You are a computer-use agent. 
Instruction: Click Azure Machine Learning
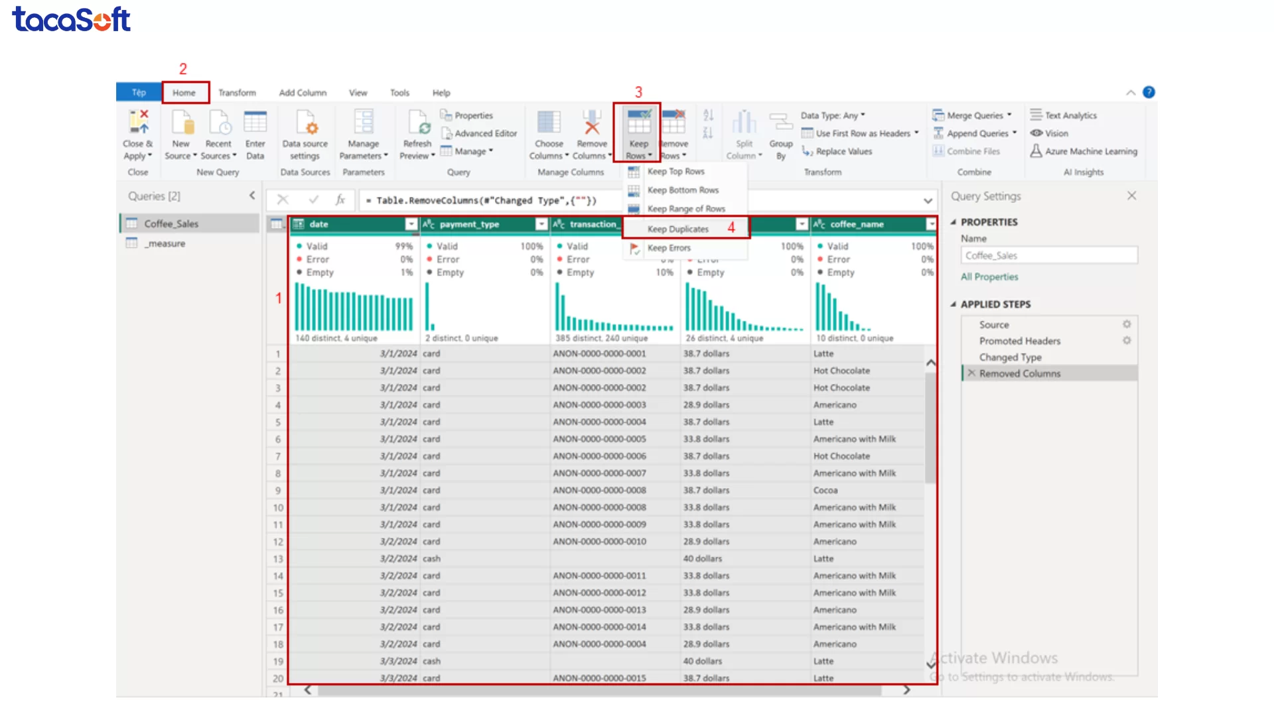point(1084,151)
